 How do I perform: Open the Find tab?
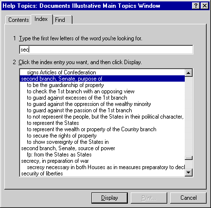coord(63,20)
